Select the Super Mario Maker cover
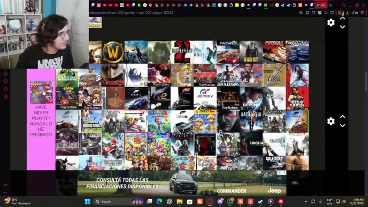Image resolution: width=368 pixels, height=207 pixels. [x=205, y=121]
